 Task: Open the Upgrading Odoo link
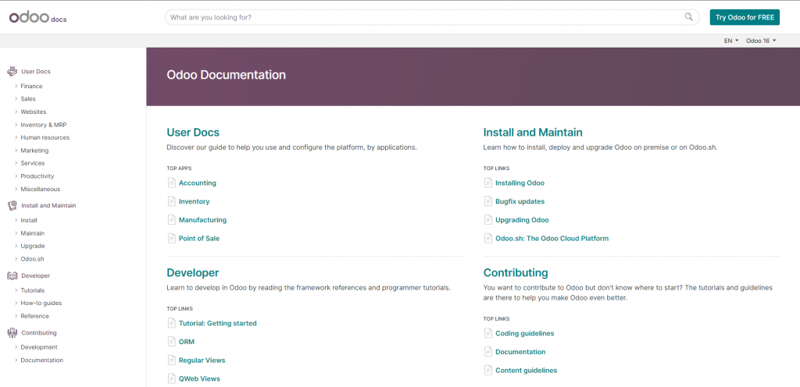coord(522,220)
